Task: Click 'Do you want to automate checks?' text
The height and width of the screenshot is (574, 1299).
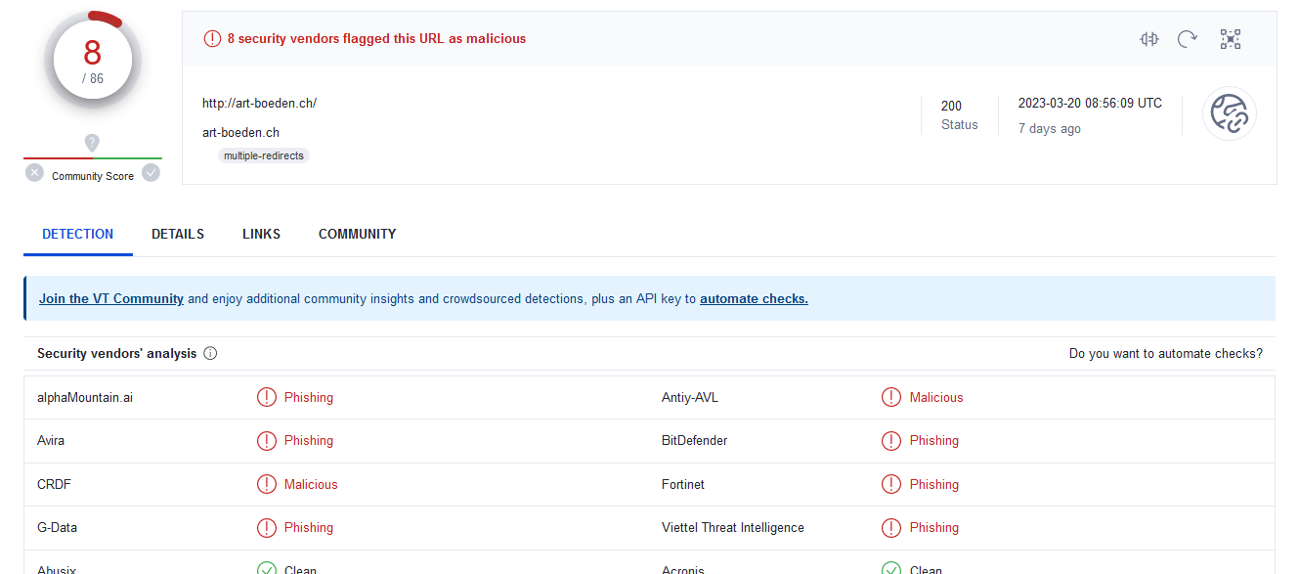Action: tap(1165, 354)
